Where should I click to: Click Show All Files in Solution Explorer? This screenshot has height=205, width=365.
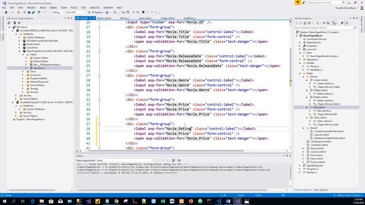pos(328,23)
